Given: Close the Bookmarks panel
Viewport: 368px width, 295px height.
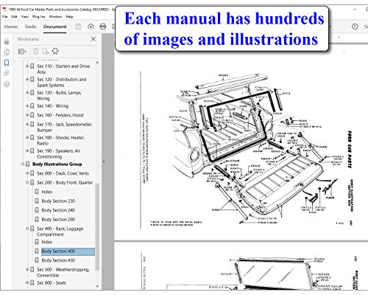Looking at the screenshot, I should tap(93, 39).
